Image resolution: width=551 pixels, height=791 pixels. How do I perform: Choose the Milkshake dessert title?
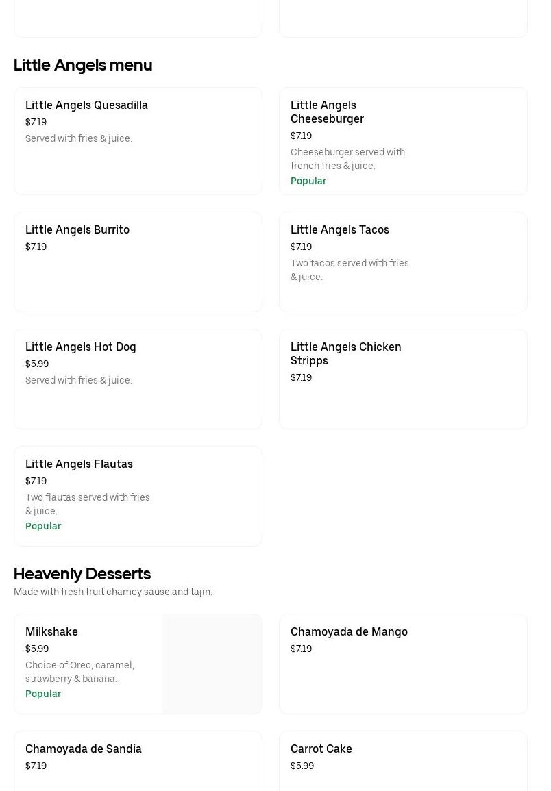(x=51, y=632)
